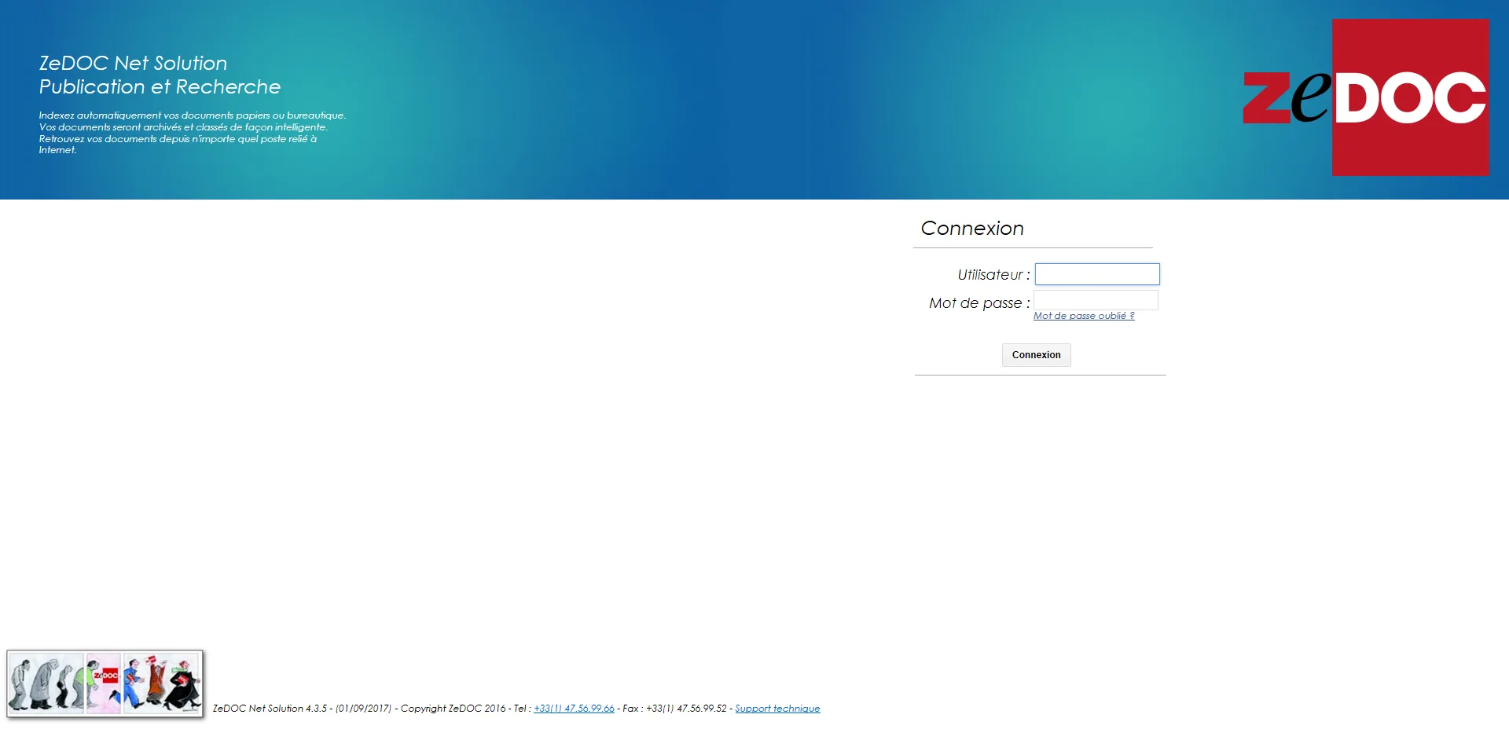This screenshot has width=1509, height=729.
Task: Click the 'Utilisateur :' label
Action: (x=993, y=275)
